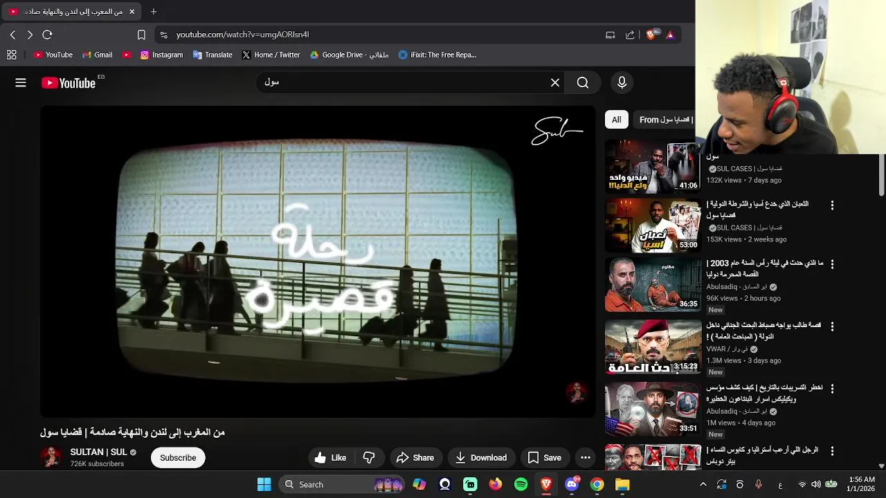Select the All filter chip
The width and height of the screenshot is (886, 498).
pyautogui.click(x=616, y=120)
